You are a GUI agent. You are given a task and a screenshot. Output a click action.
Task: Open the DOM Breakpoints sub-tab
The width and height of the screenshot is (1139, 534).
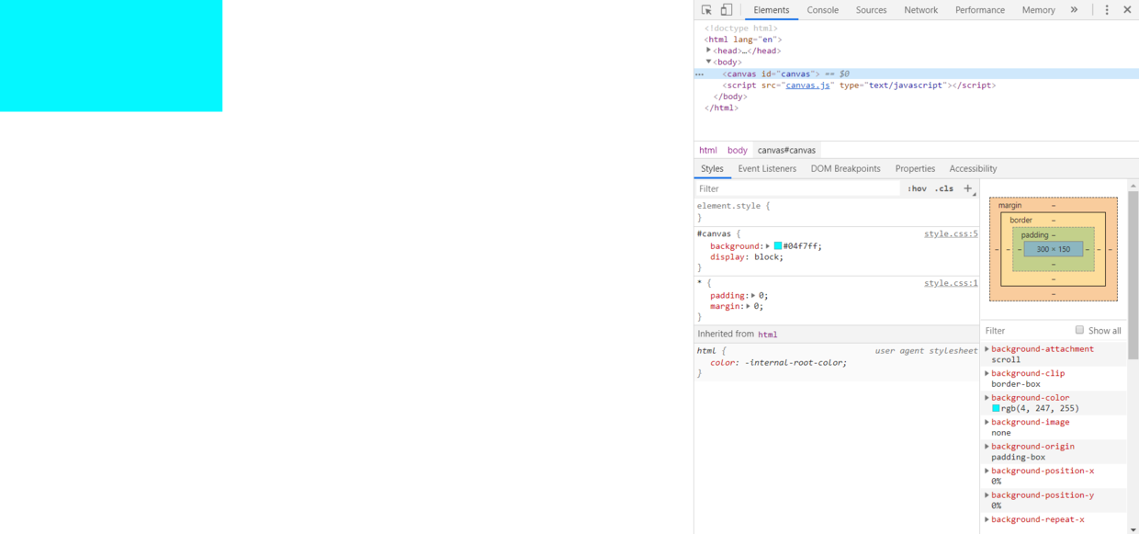(845, 168)
